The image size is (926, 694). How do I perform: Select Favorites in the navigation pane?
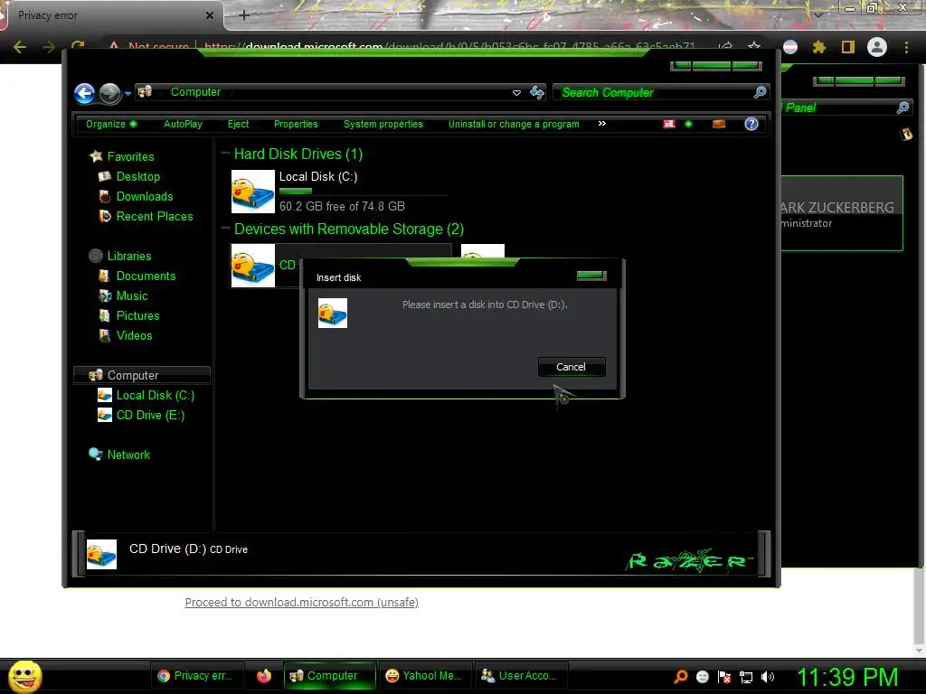tap(130, 156)
